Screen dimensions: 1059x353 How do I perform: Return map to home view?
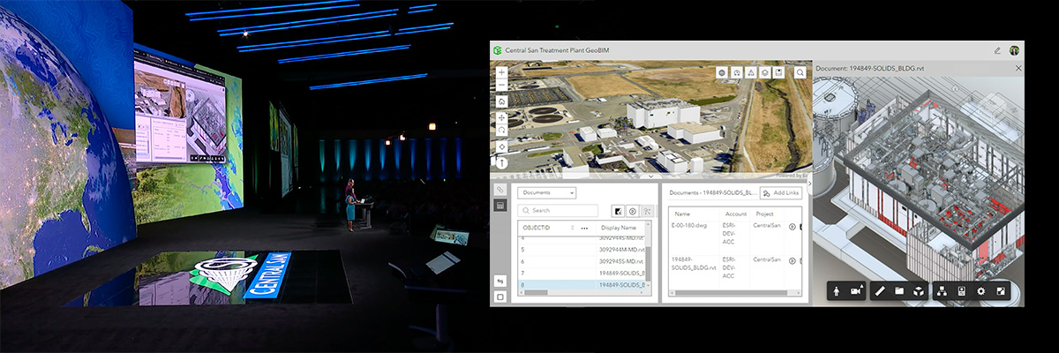502,101
